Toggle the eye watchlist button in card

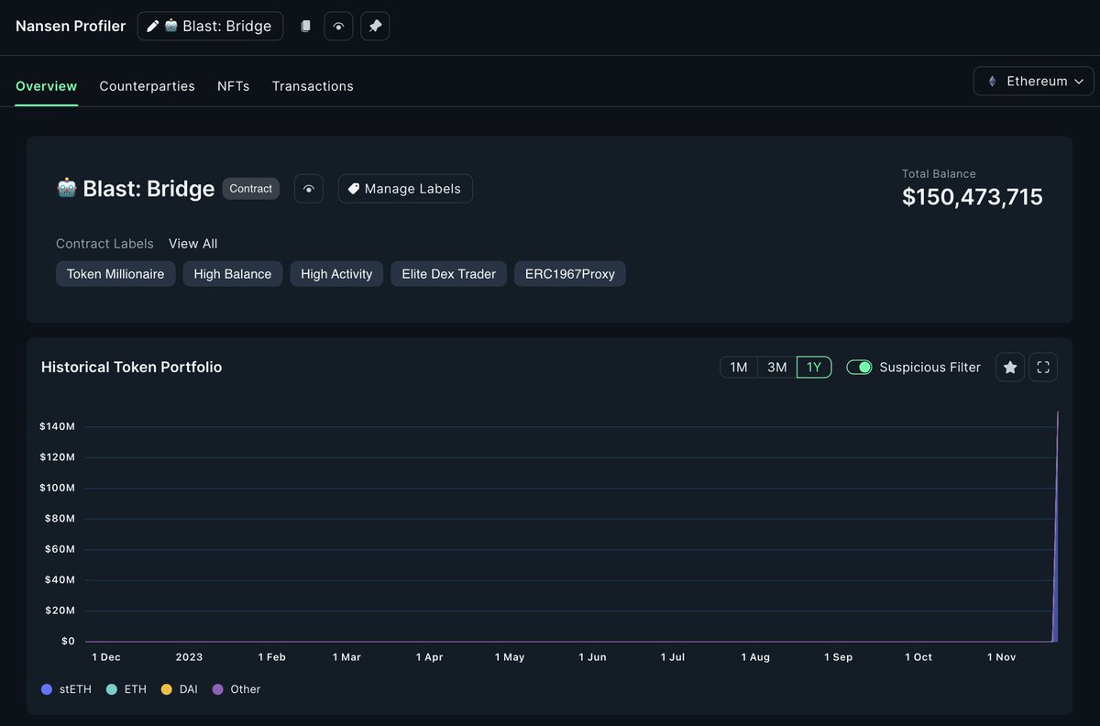click(309, 189)
